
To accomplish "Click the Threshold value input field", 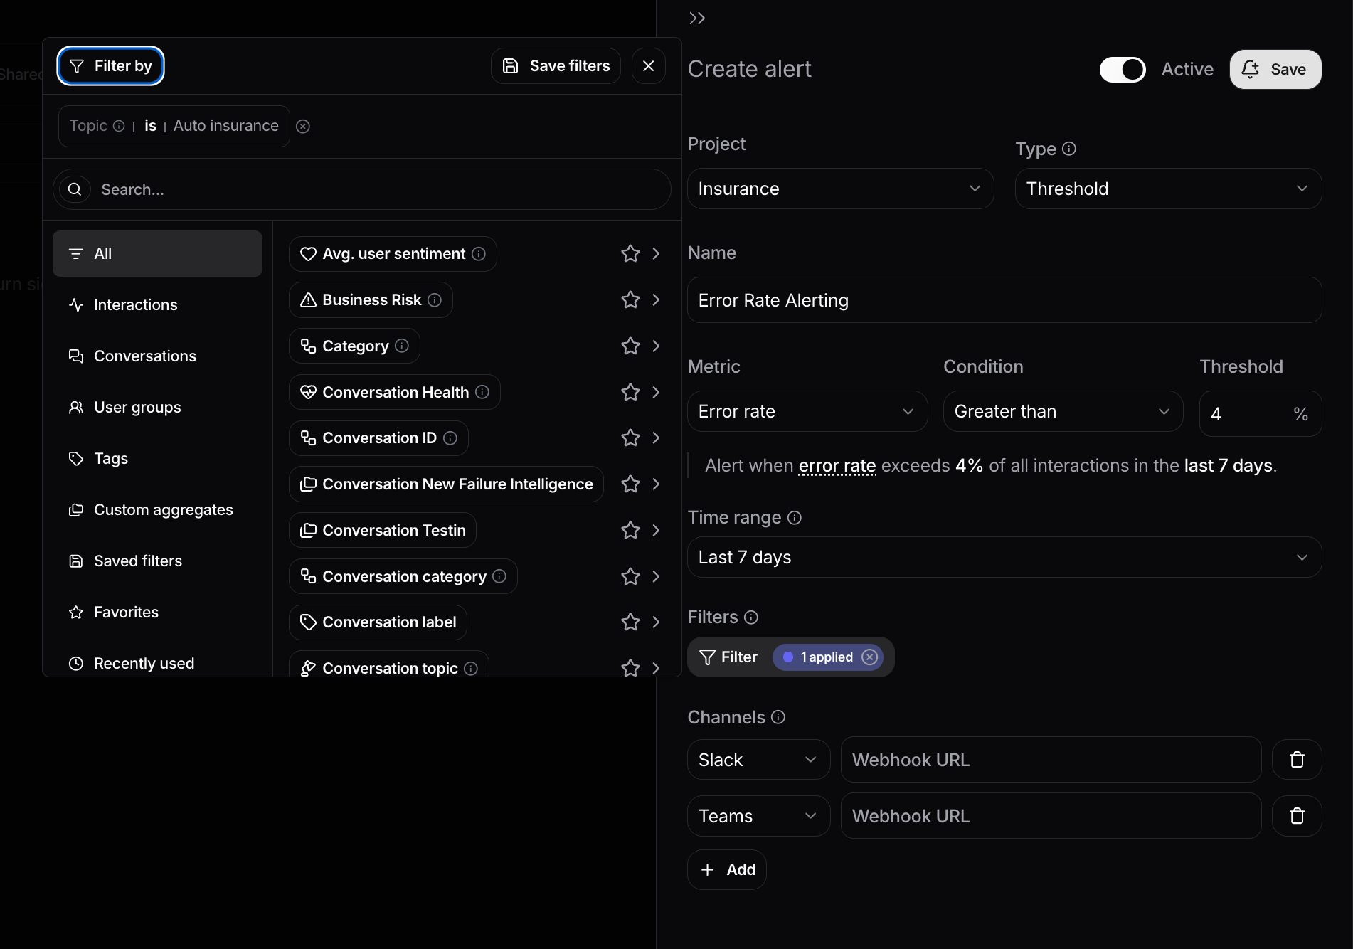I will pos(1261,413).
